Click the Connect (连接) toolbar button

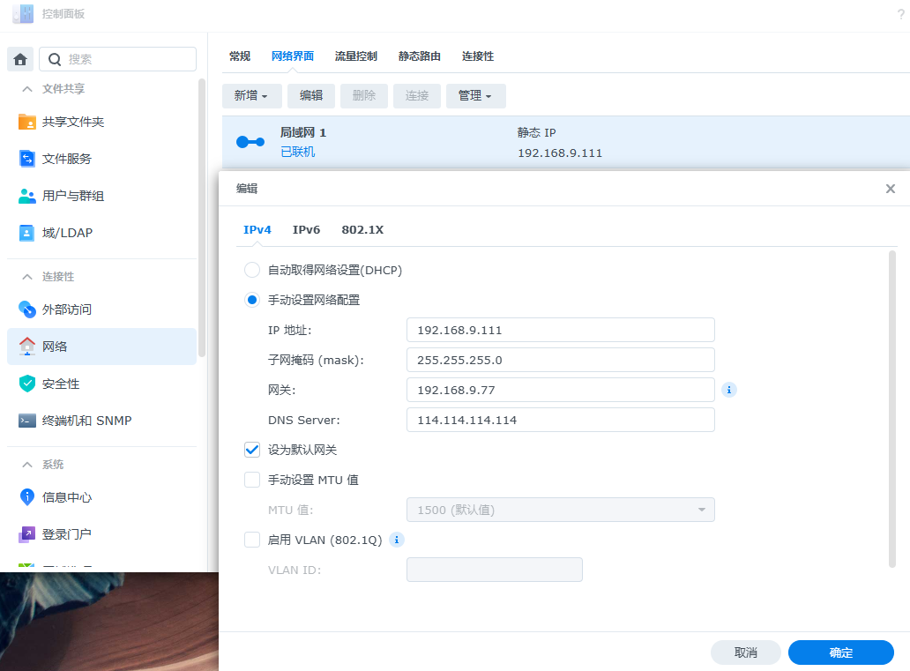click(x=417, y=96)
